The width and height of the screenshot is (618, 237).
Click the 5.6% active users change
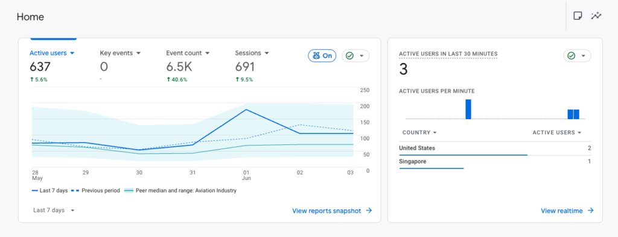[x=39, y=79]
